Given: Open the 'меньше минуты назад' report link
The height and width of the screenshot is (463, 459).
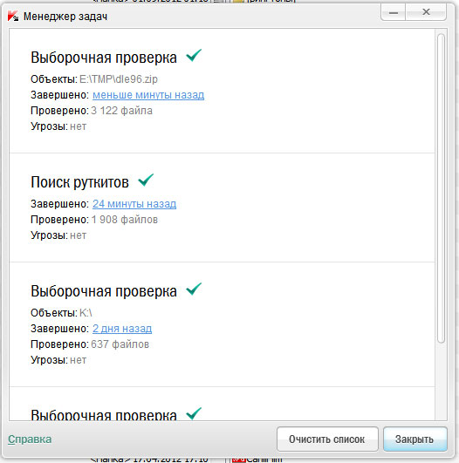Looking at the screenshot, I should [148, 95].
